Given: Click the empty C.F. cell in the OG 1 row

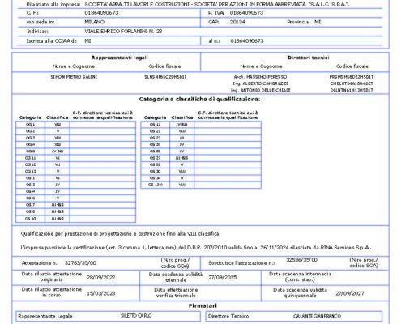Looking at the screenshot, I should (x=103, y=125).
